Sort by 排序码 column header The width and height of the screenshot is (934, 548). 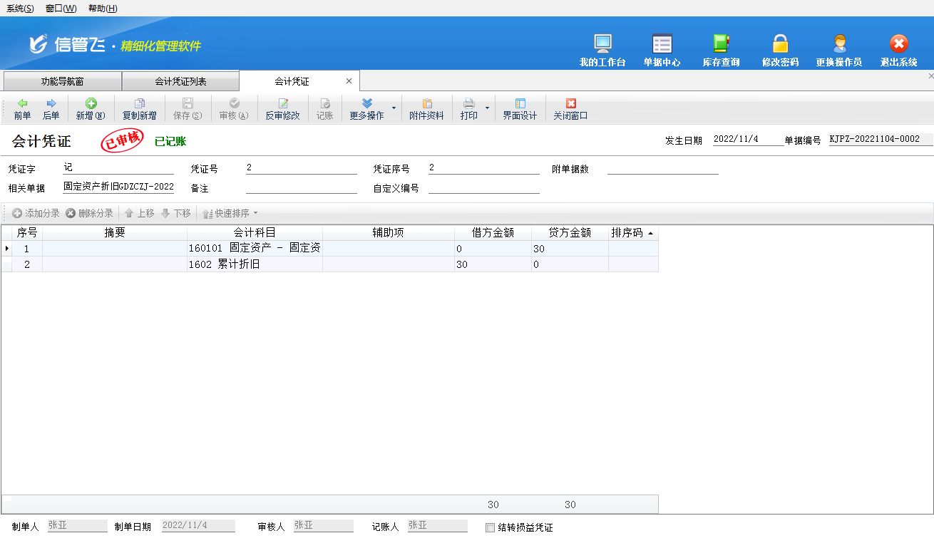coord(632,233)
